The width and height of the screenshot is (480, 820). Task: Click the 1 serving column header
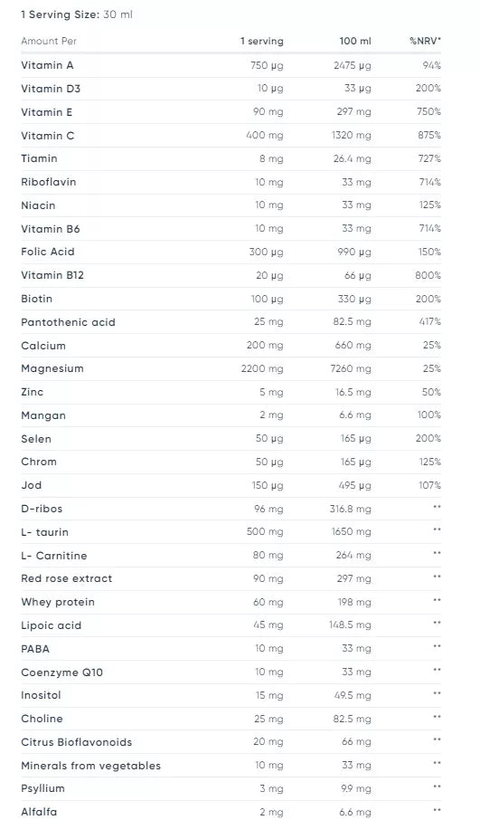coord(261,42)
